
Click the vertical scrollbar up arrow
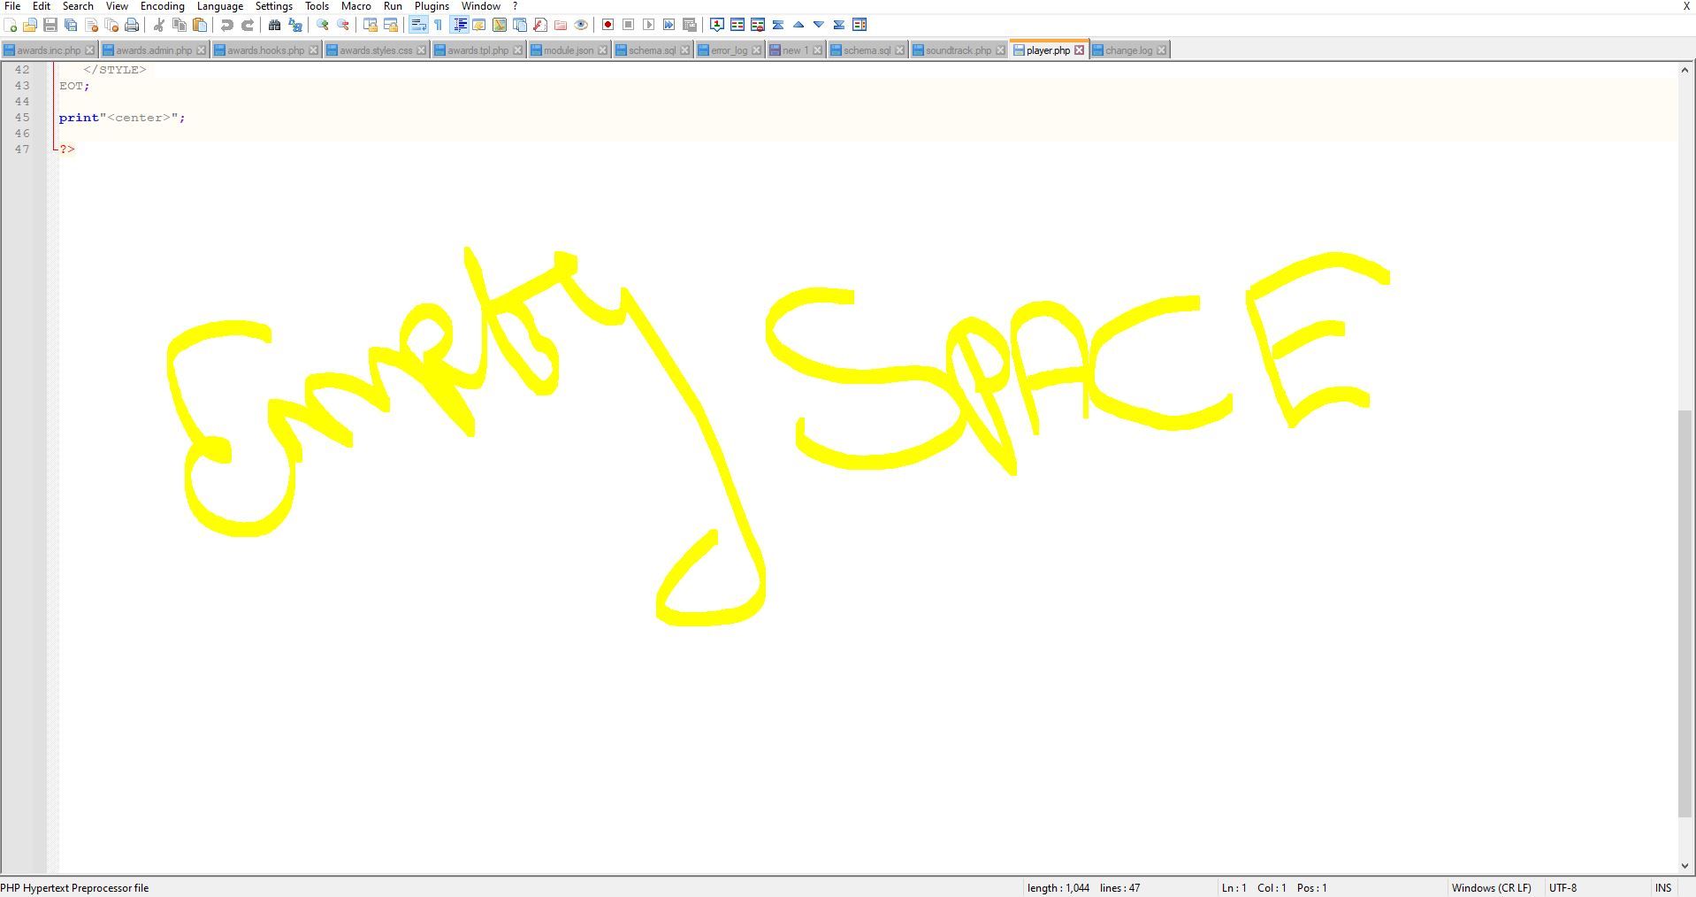point(1685,70)
